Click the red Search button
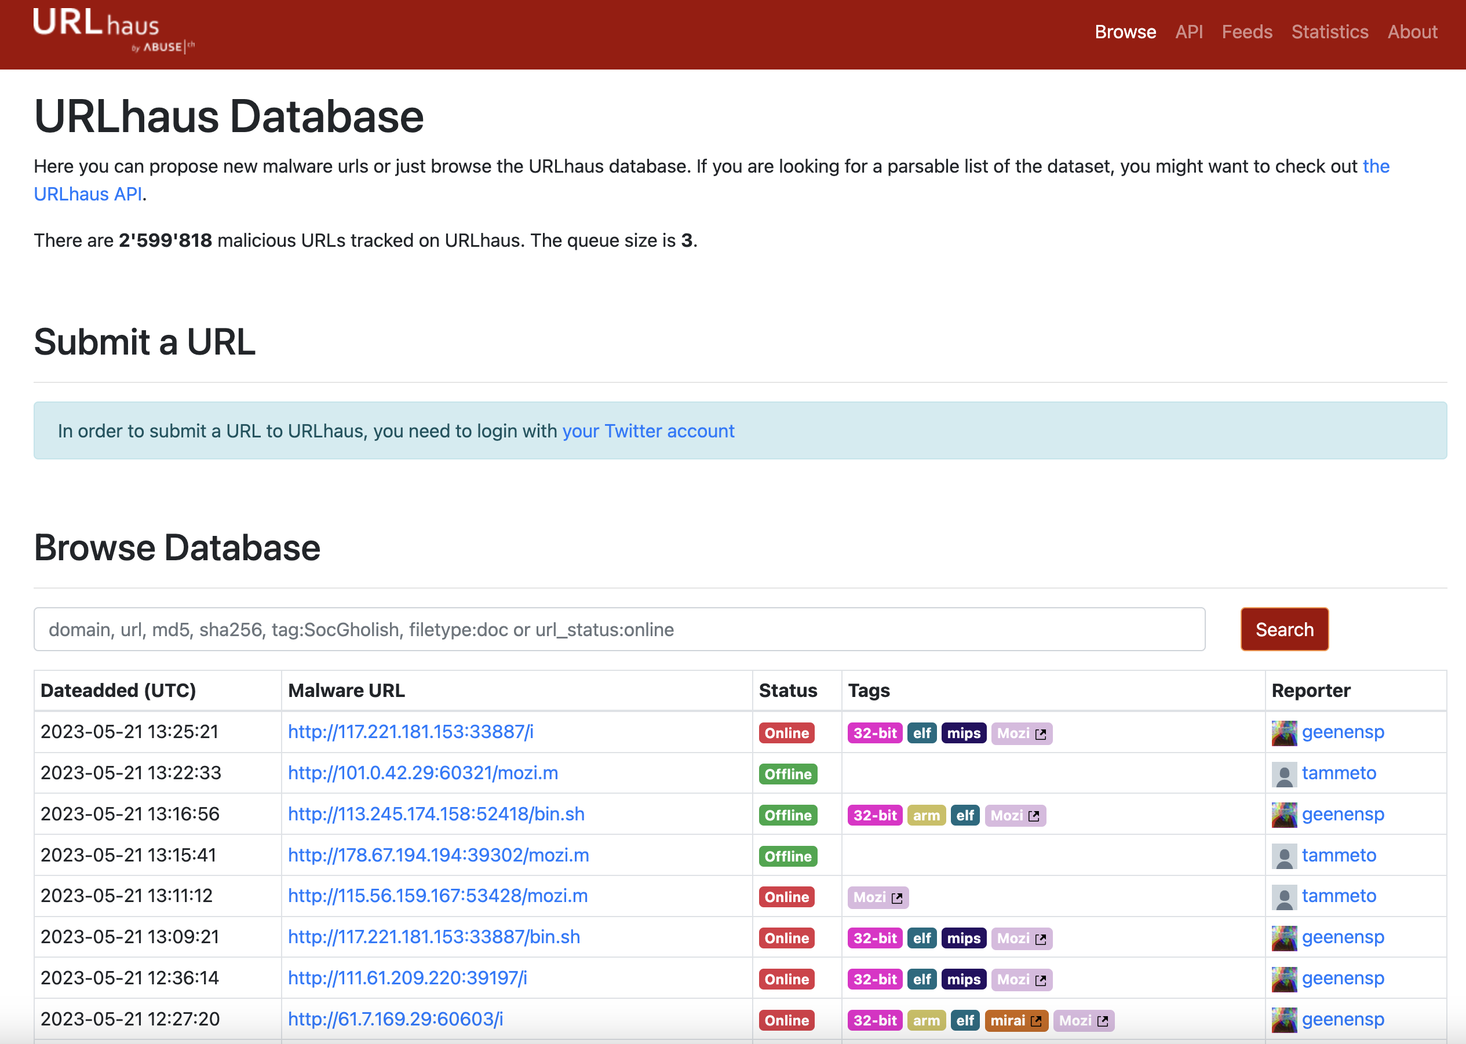1466x1044 pixels. (1285, 629)
